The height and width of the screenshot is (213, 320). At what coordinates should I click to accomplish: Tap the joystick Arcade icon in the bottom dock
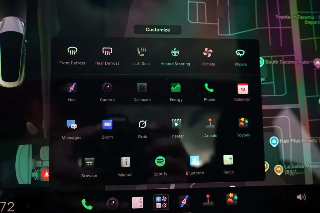208,200
